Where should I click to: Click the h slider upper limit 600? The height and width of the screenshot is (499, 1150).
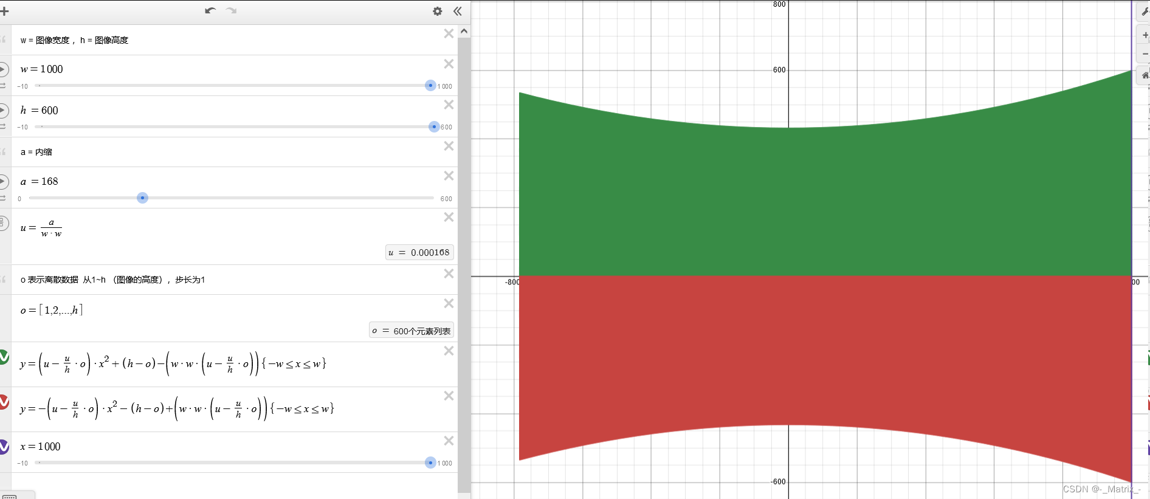point(446,127)
